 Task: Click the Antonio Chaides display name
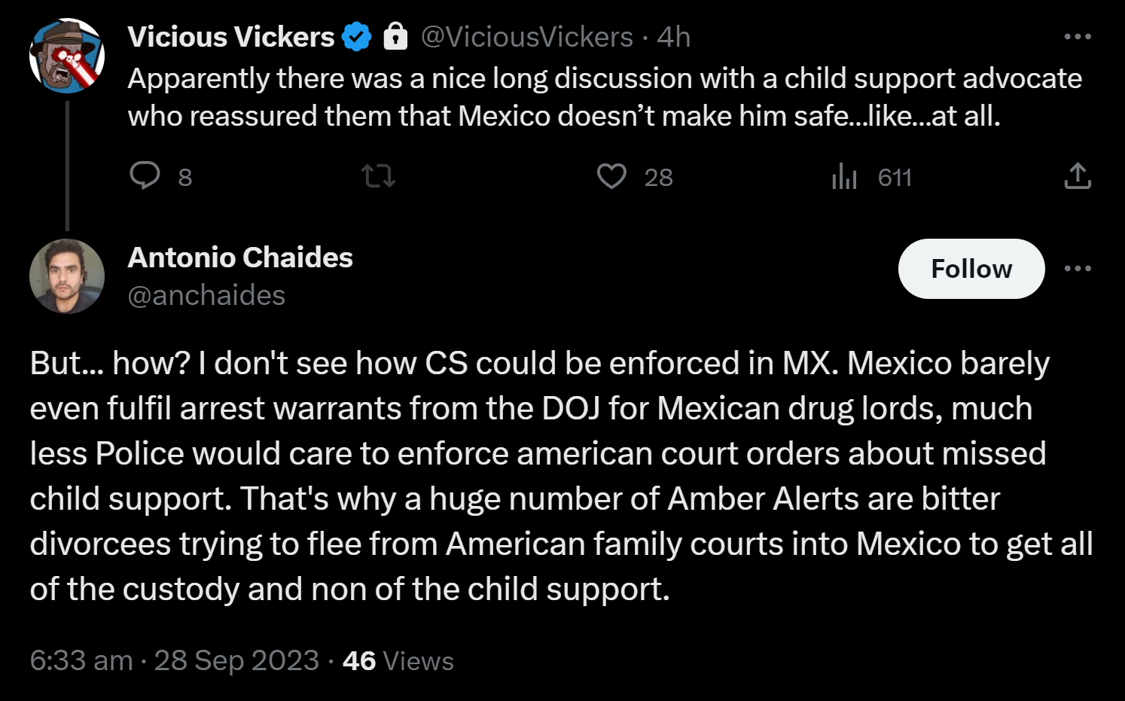tap(240, 258)
